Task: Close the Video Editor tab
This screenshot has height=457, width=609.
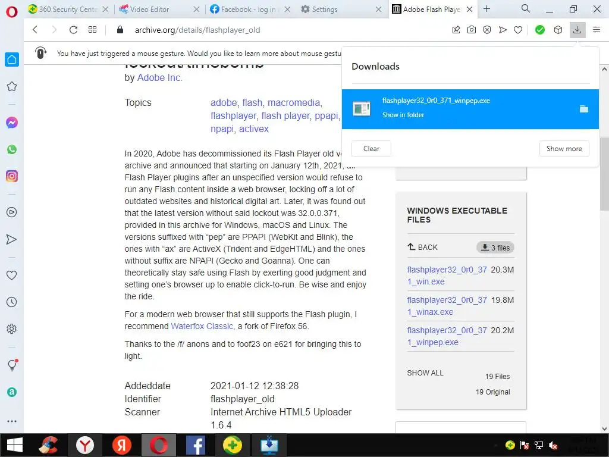Action: click(196, 10)
